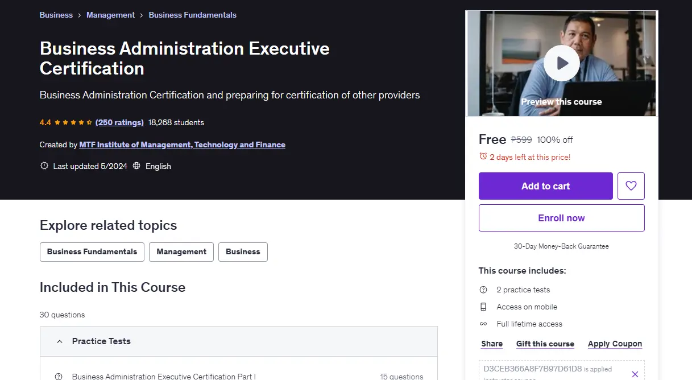Click the '30 questions' text
Image resolution: width=692 pixels, height=380 pixels.
(62, 315)
